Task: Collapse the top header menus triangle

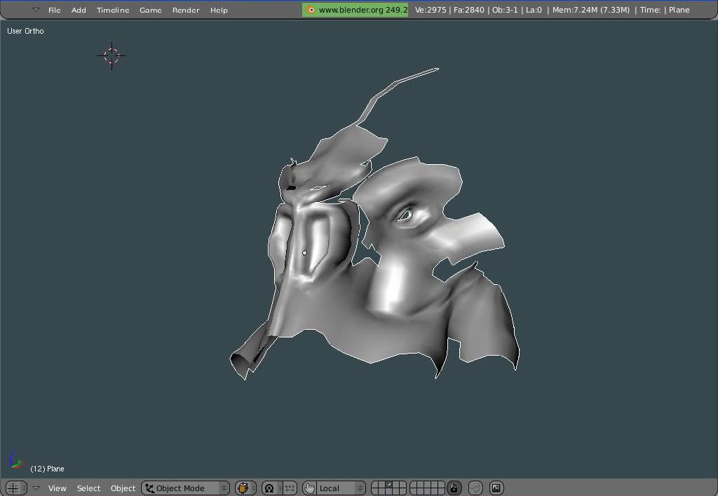Action: click(x=36, y=10)
